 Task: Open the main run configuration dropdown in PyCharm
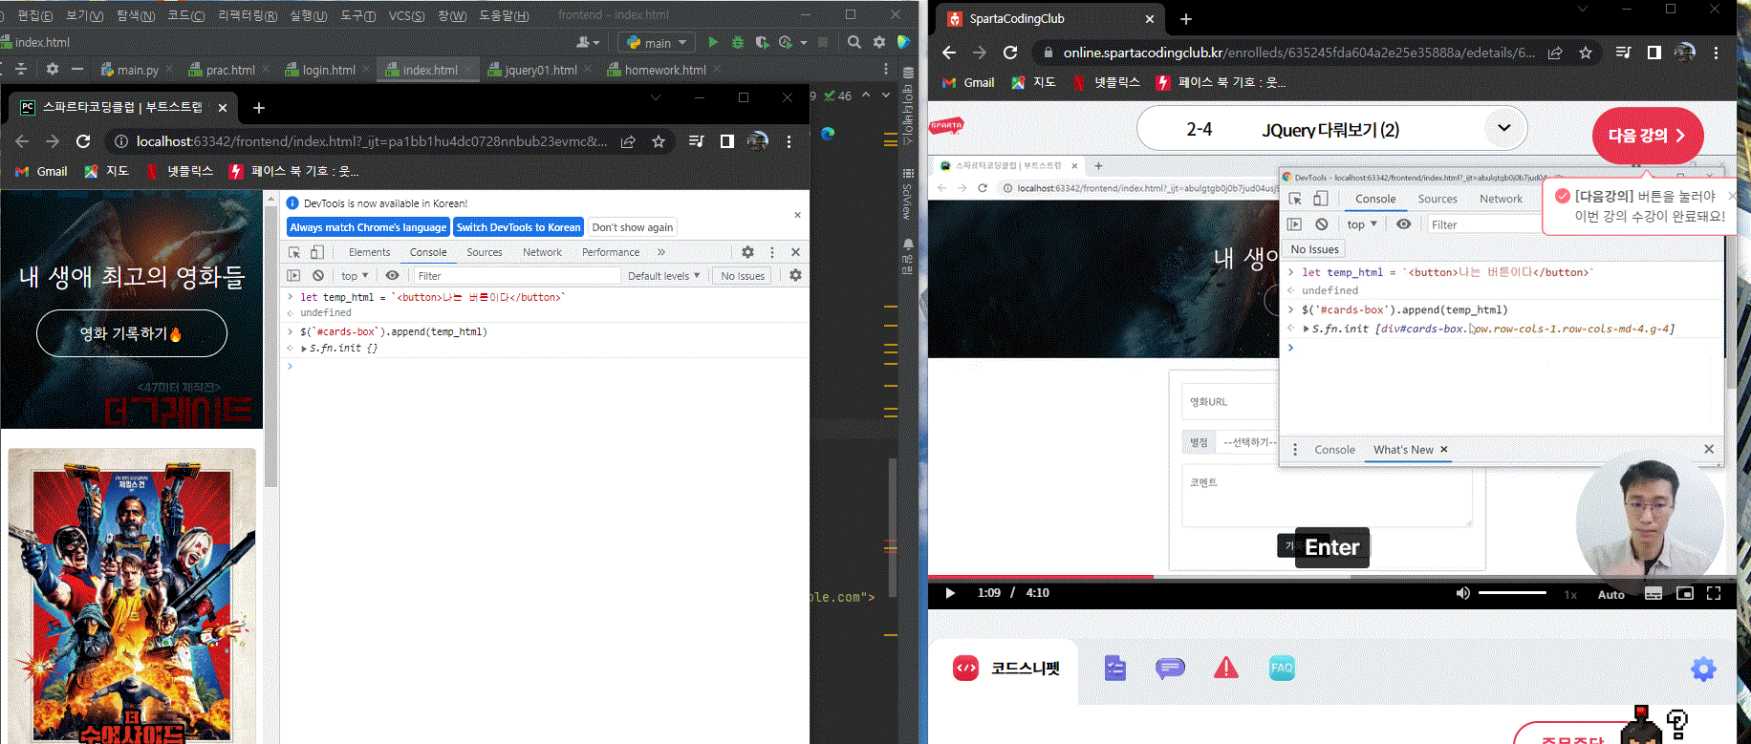click(658, 43)
